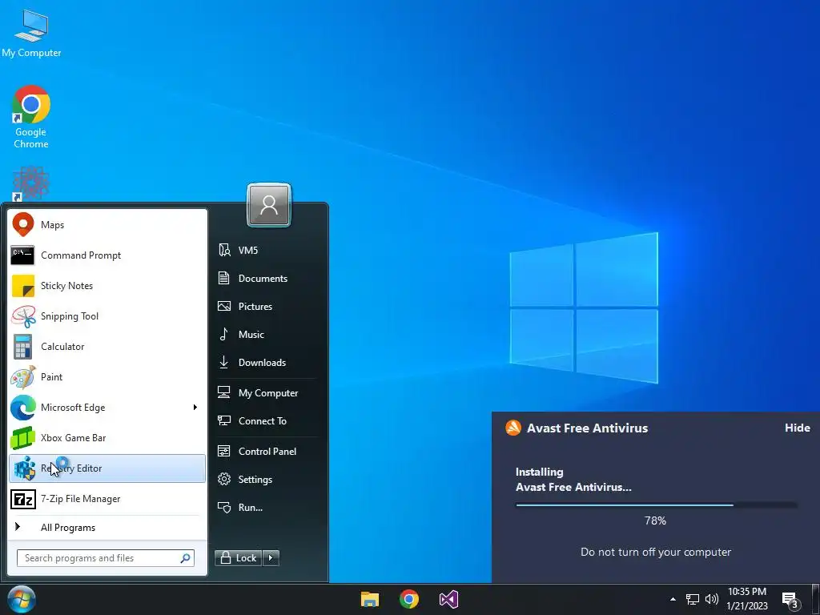Screen dimensions: 820x615
Task: Open Music folder in start menu
Action: (265, 334)
